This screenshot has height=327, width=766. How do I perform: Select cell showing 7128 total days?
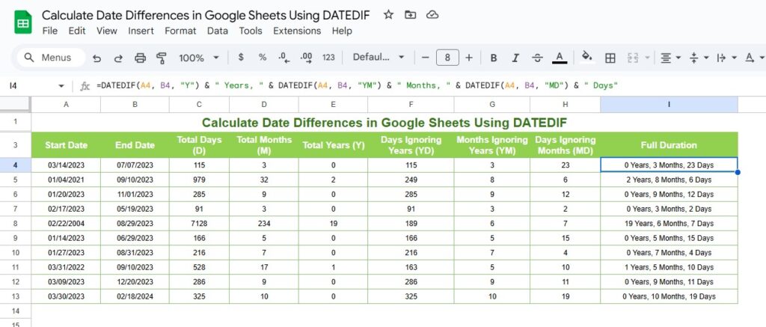coord(199,224)
